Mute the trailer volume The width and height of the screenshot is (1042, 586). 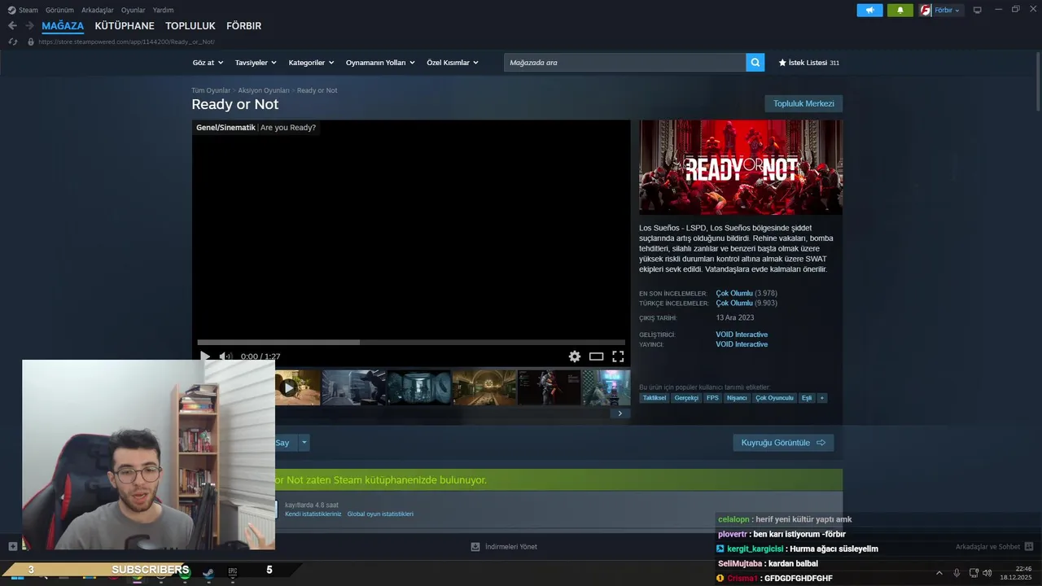click(225, 356)
